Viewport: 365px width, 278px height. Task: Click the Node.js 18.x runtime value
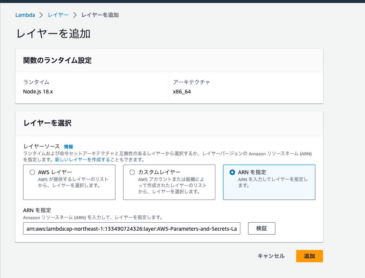pyautogui.click(x=38, y=92)
